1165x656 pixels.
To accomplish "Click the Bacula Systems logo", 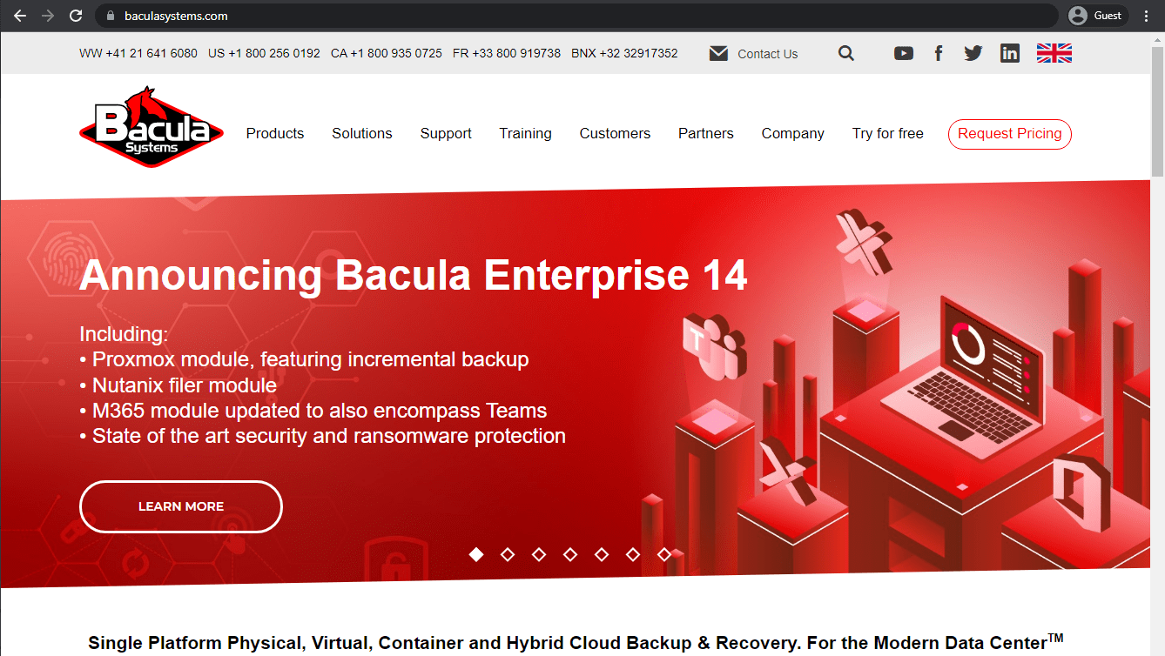I will [152, 127].
